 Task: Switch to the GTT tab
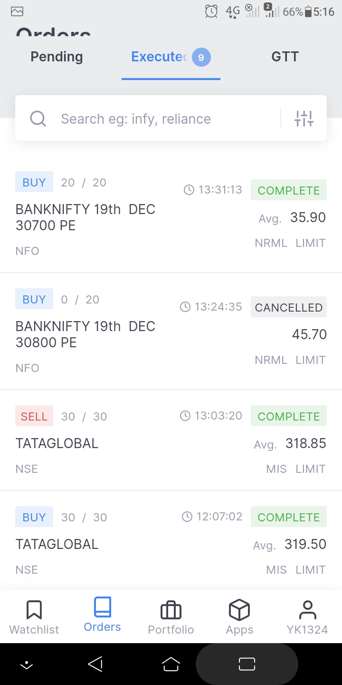point(285,57)
